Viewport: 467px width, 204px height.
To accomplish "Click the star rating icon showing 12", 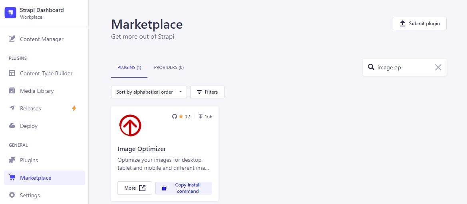I will pyautogui.click(x=181, y=116).
